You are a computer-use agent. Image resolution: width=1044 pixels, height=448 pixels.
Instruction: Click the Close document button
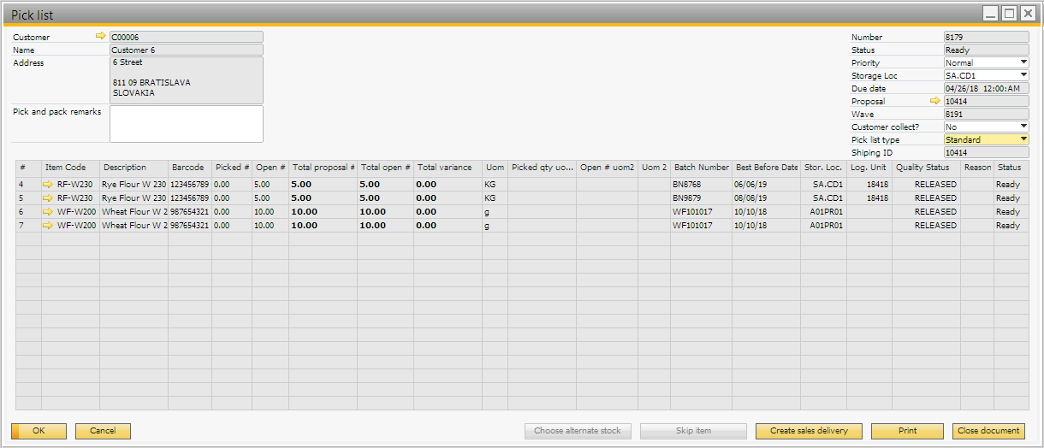point(988,431)
